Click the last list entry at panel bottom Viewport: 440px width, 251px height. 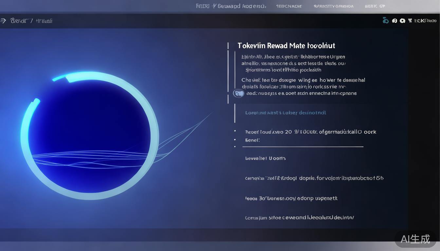[x=299, y=217]
